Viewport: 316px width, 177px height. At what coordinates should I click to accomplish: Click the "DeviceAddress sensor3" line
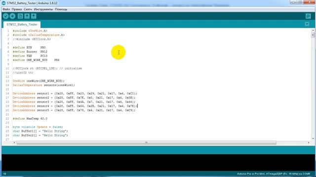coord(74,102)
